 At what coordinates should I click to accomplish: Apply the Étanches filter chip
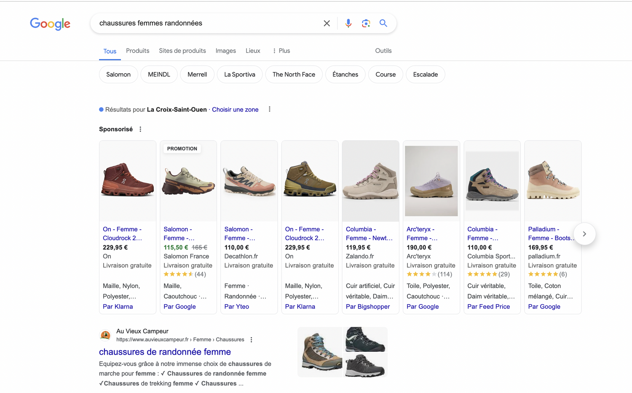pos(345,74)
